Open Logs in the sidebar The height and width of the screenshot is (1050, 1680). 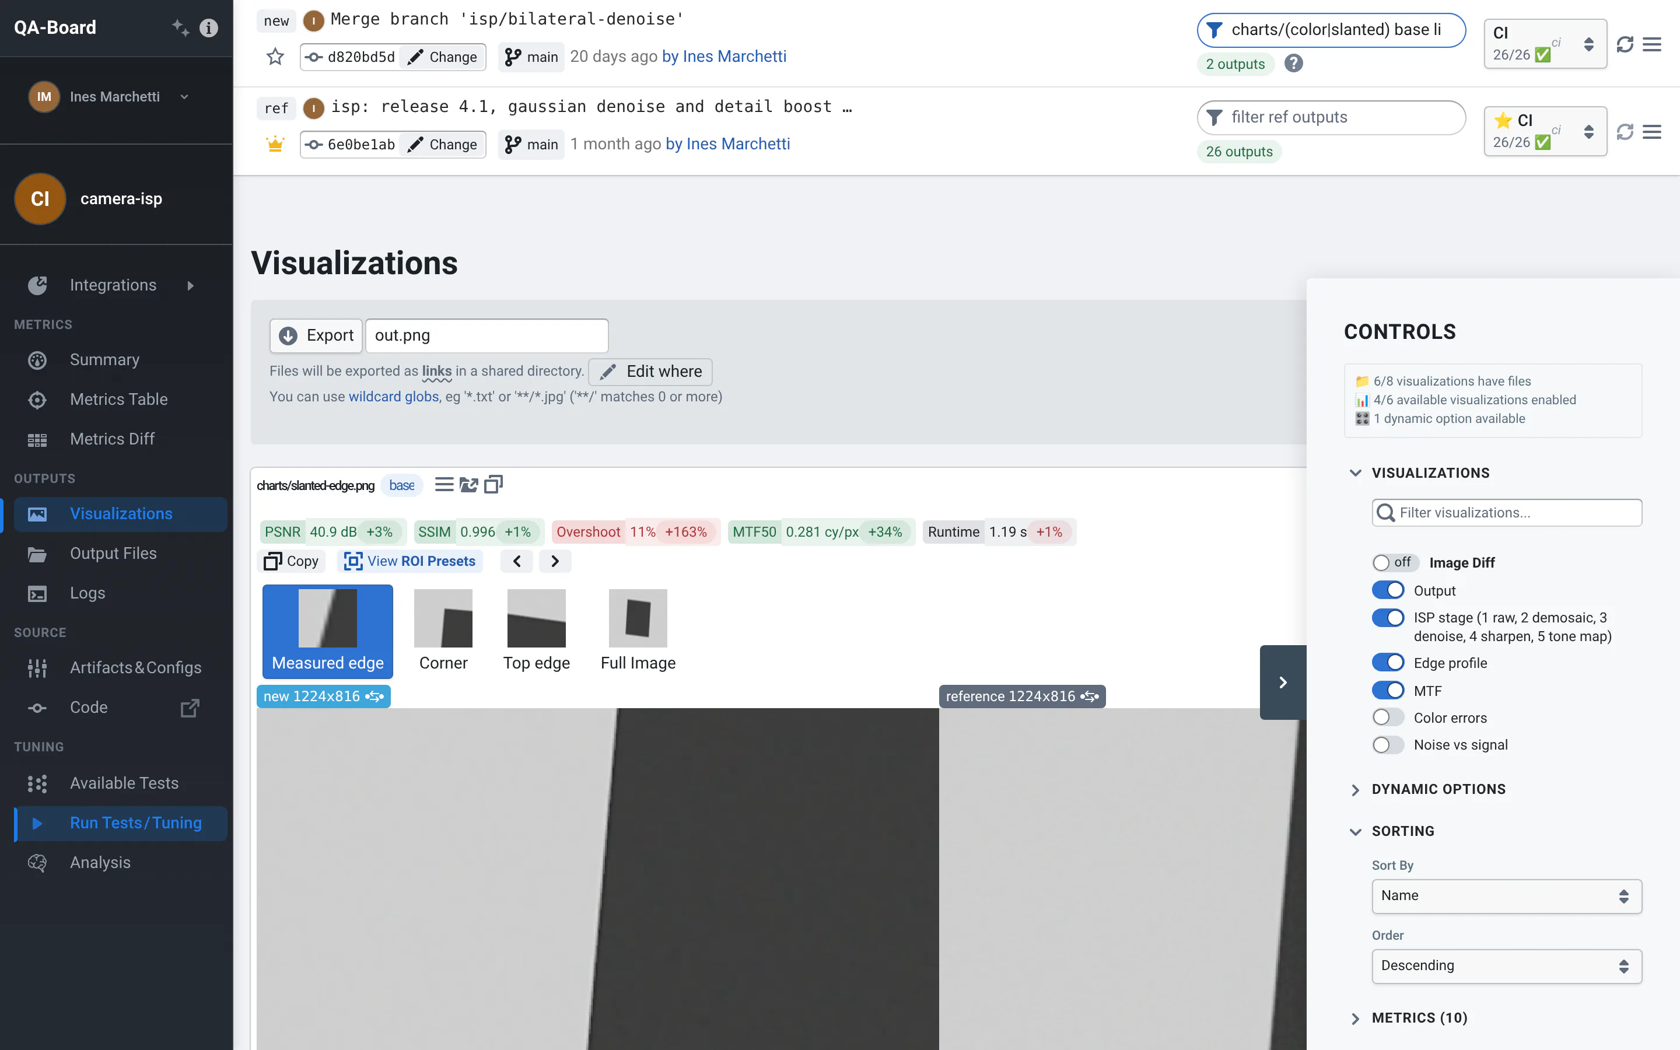pyautogui.click(x=121, y=593)
